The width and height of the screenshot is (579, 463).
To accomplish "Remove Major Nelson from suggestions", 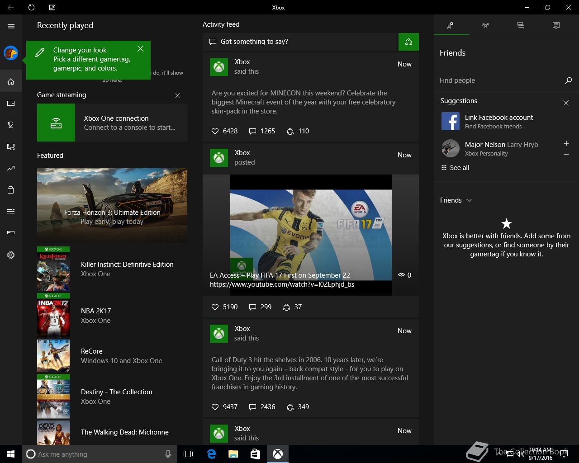I will point(566,154).
